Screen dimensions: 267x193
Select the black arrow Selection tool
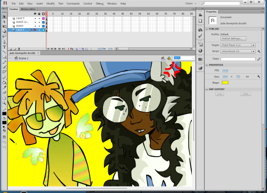coord(4,17)
